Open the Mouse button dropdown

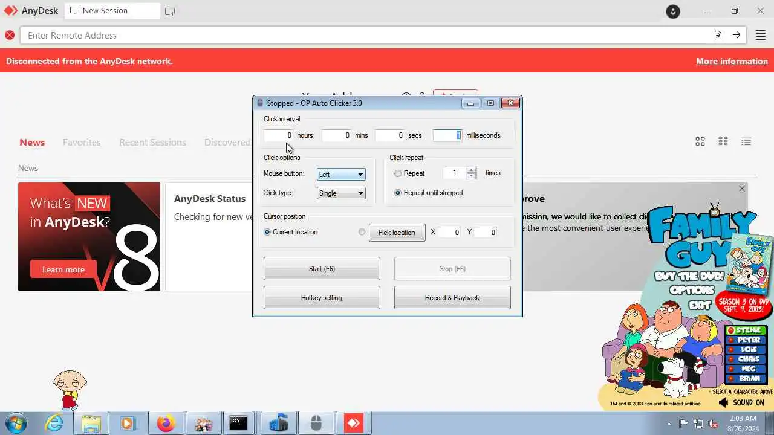[341, 174]
